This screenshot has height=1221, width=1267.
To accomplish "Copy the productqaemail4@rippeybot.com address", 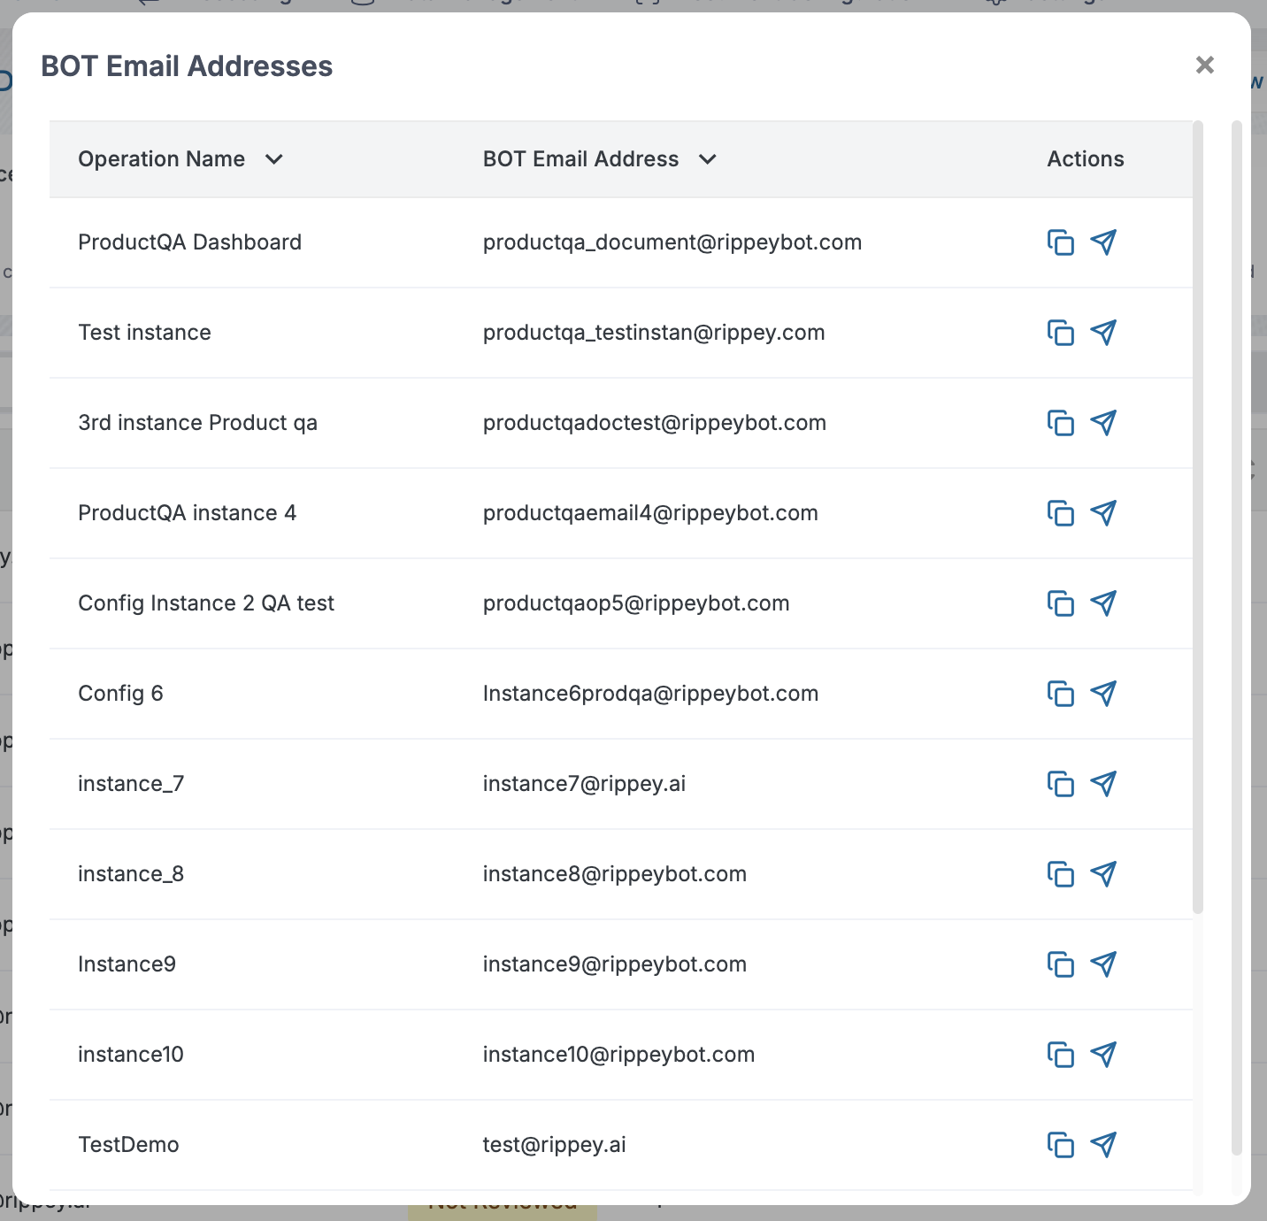I will [x=1060, y=513].
